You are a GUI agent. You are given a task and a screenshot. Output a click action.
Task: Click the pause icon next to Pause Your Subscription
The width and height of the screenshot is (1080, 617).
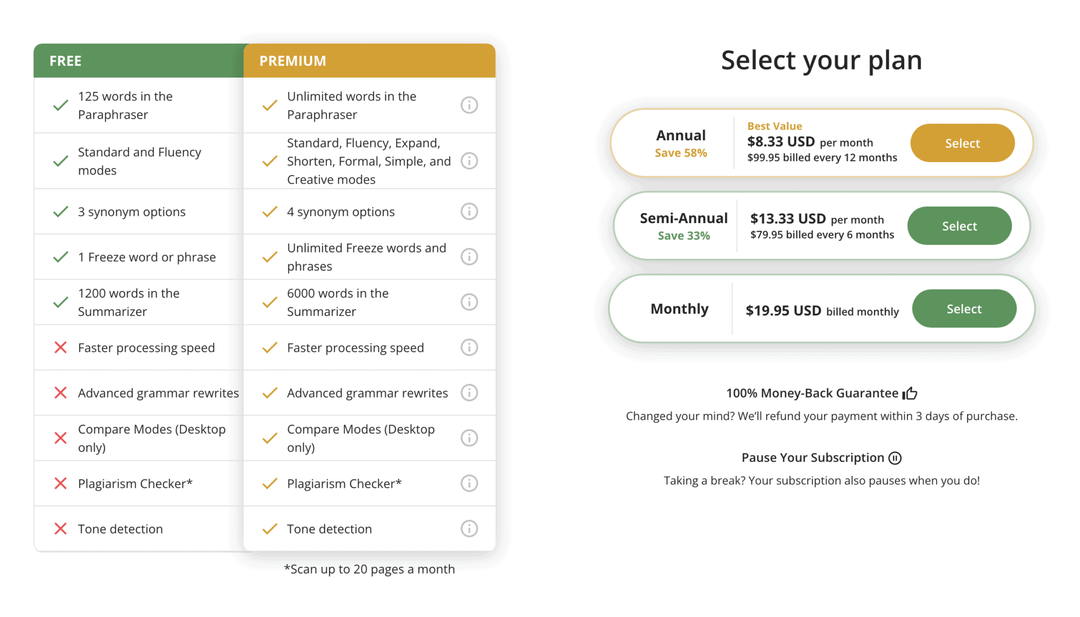click(x=895, y=458)
